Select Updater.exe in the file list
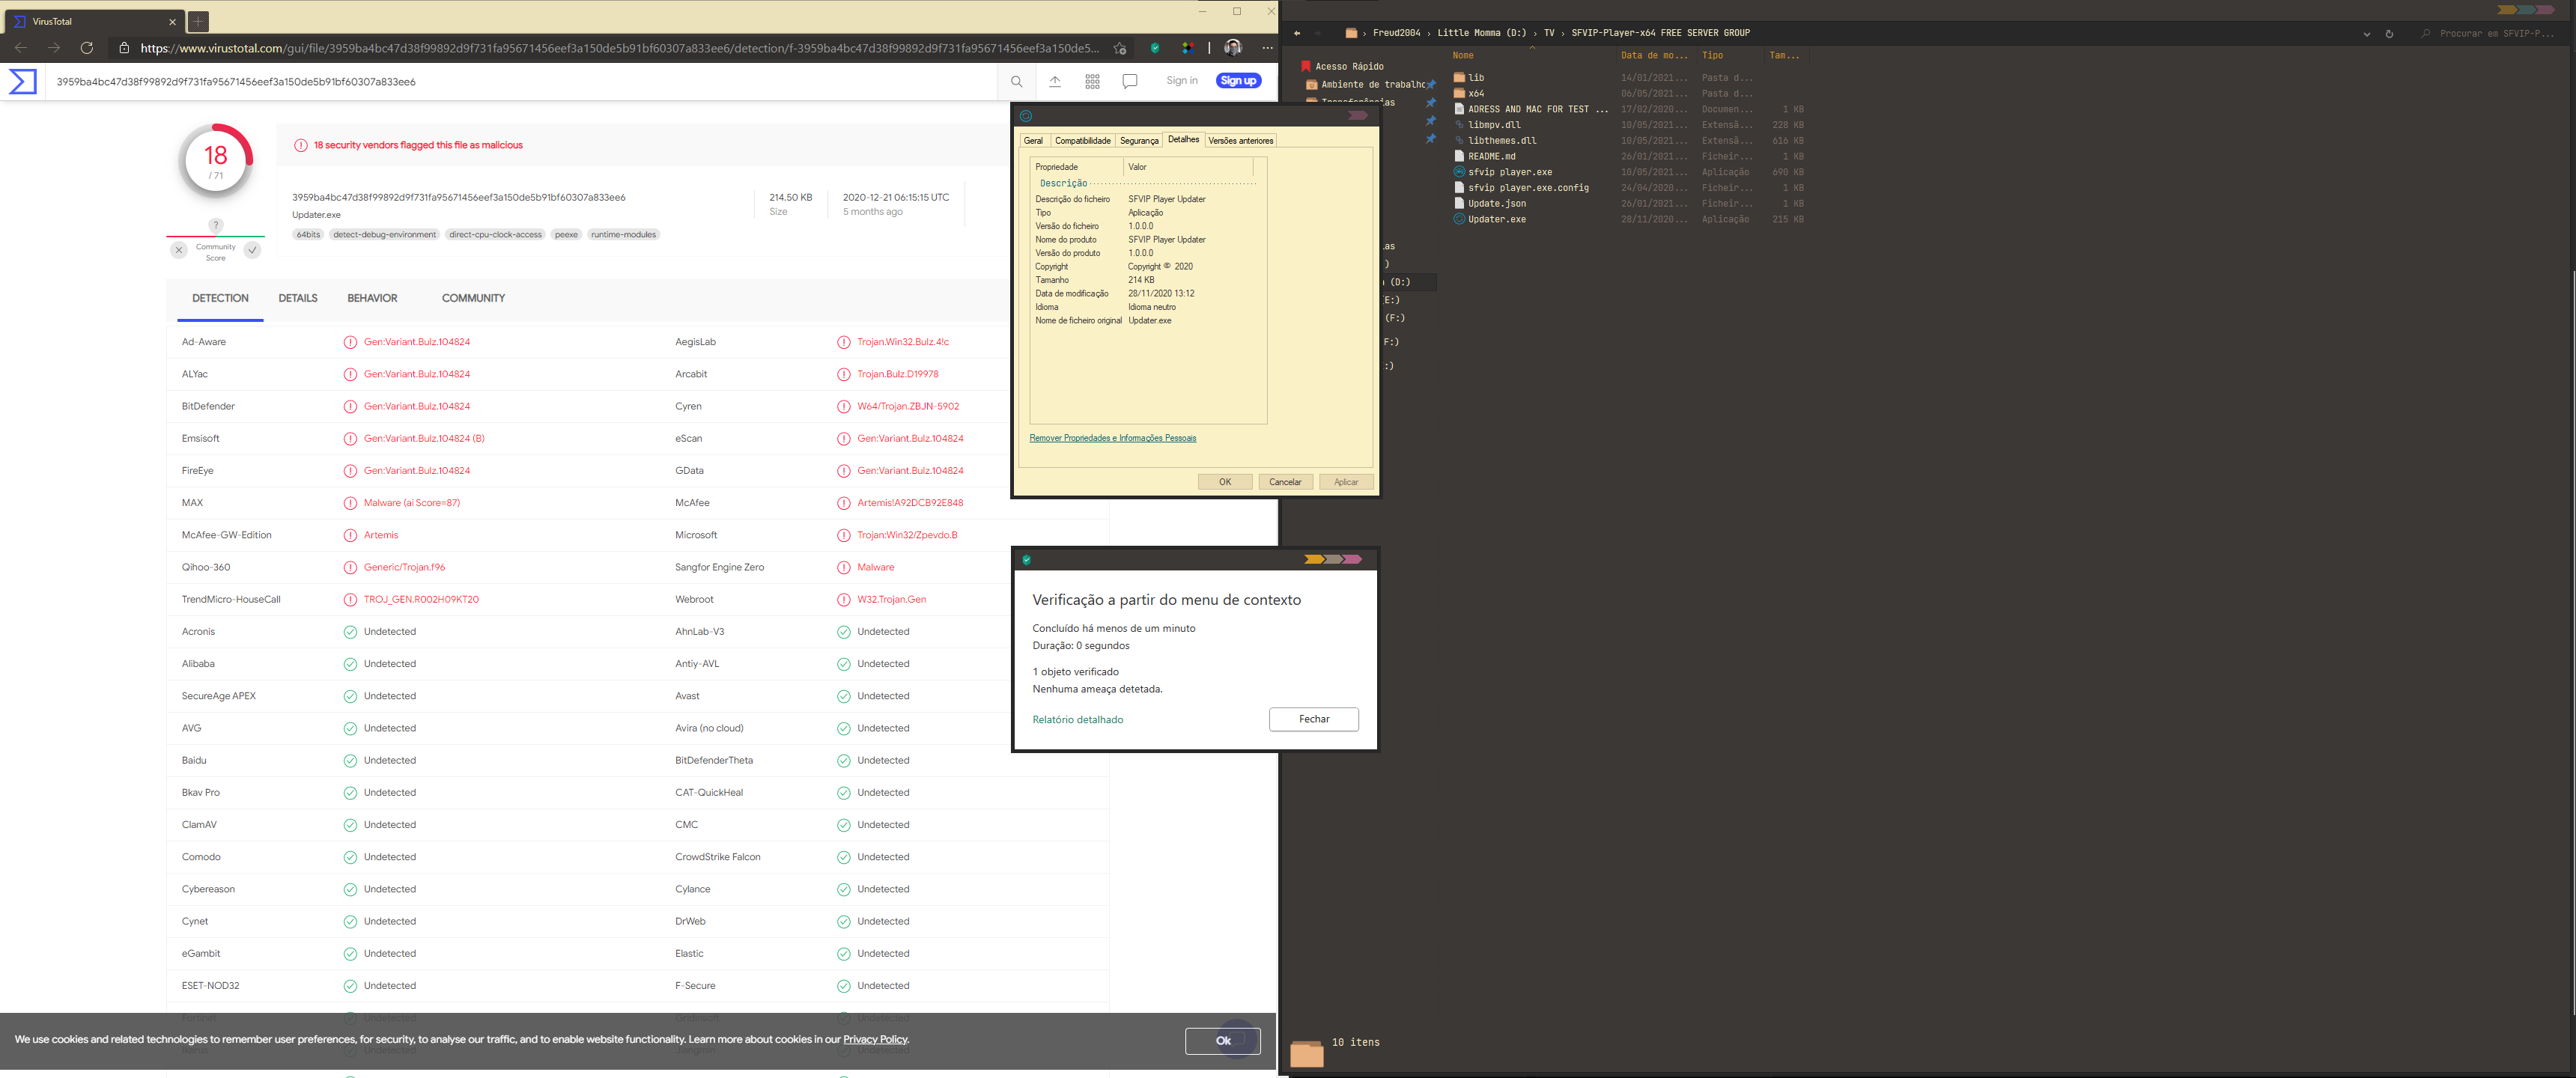This screenshot has height=1078, width=2576. tap(1496, 220)
